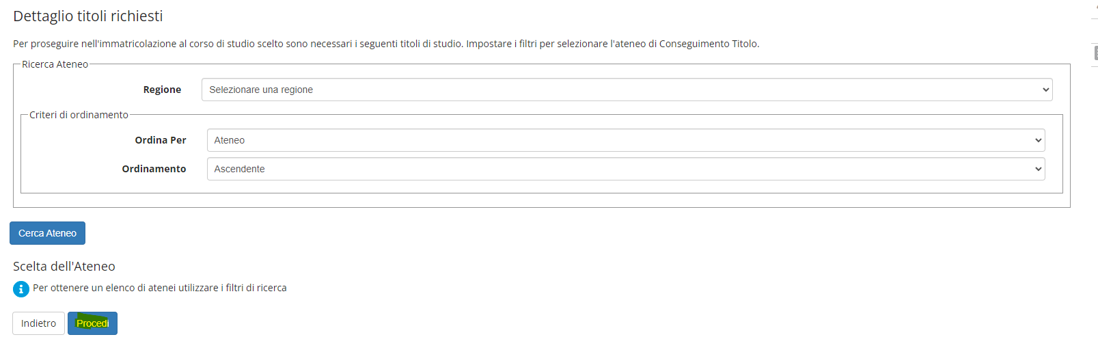Click the 'Per proseguire nell'immatricolazione' instruction paragraph

click(386, 44)
